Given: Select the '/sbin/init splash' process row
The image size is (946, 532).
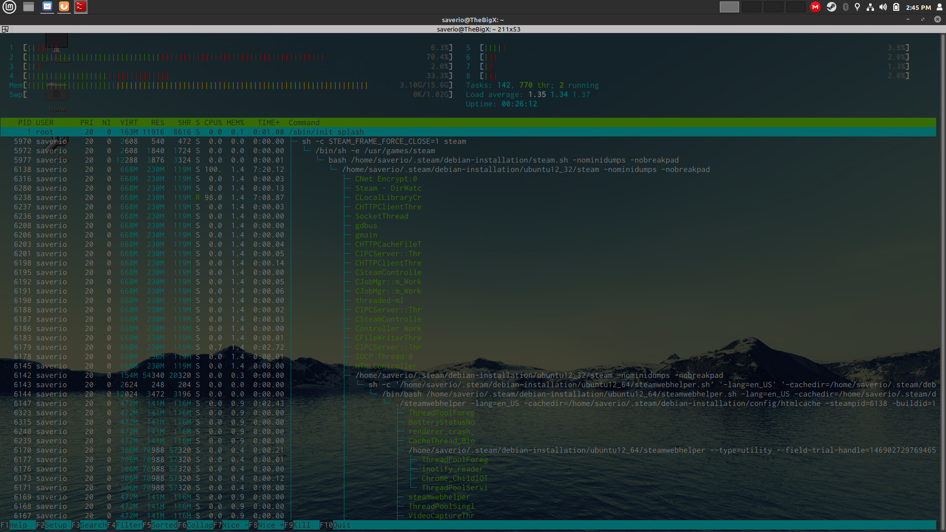Looking at the screenshot, I should click(x=468, y=132).
